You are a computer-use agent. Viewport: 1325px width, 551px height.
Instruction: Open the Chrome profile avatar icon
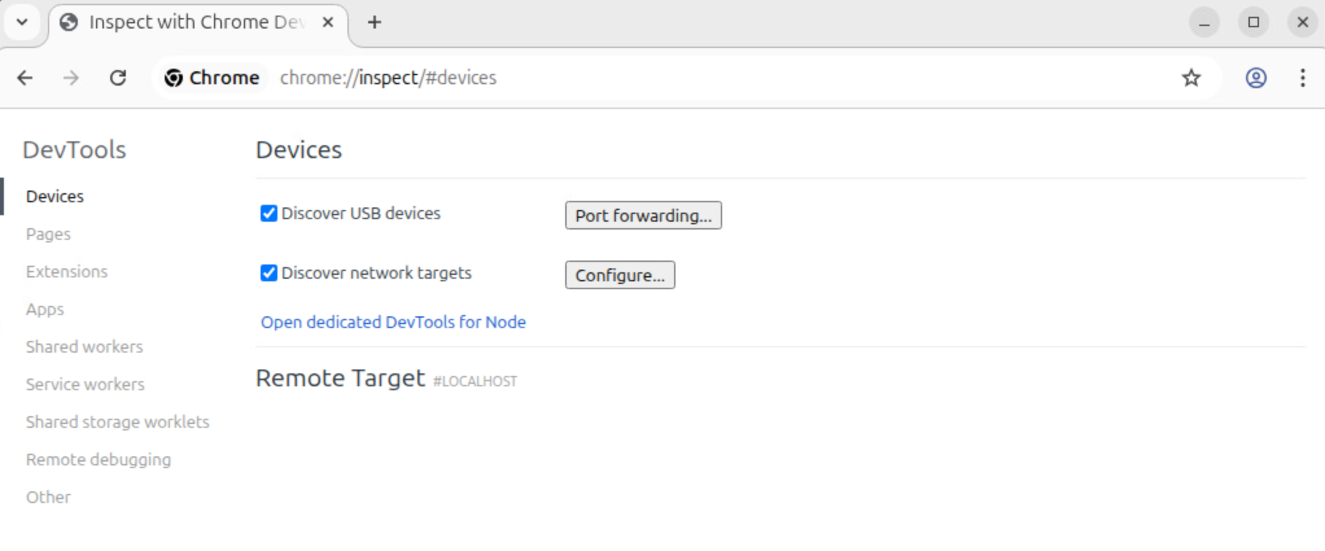[x=1256, y=78]
